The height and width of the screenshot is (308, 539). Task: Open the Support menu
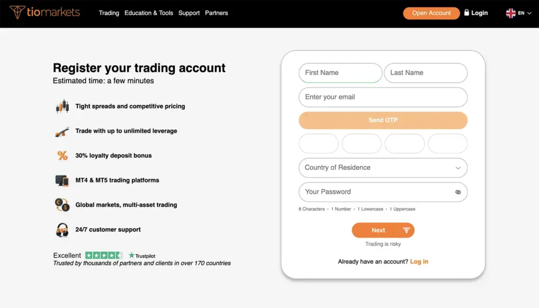click(x=189, y=13)
